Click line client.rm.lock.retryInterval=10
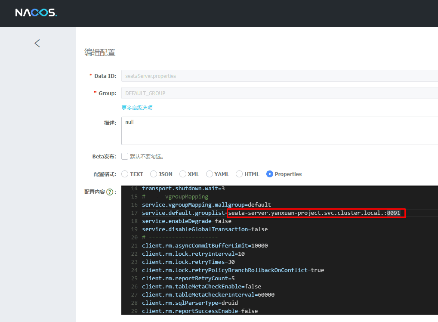The image size is (438, 322). [193, 254]
